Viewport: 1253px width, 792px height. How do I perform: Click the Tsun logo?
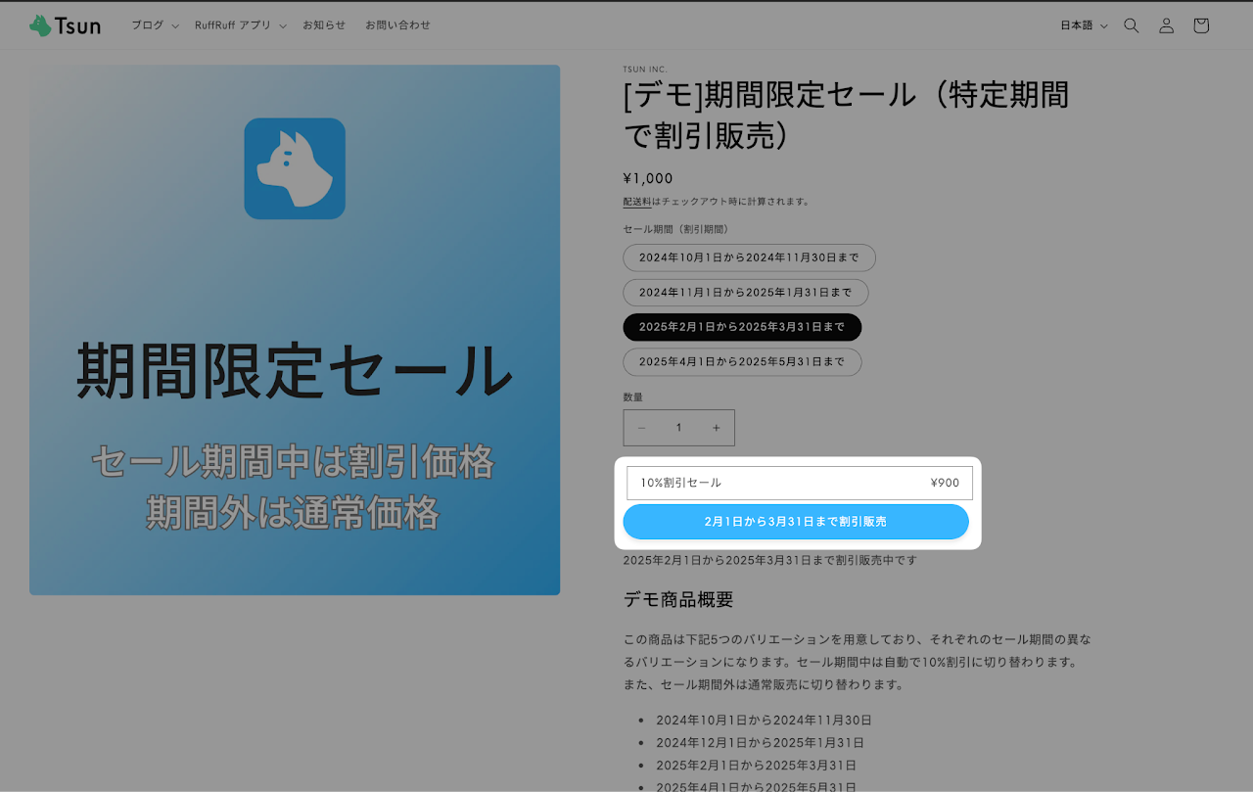(x=65, y=25)
